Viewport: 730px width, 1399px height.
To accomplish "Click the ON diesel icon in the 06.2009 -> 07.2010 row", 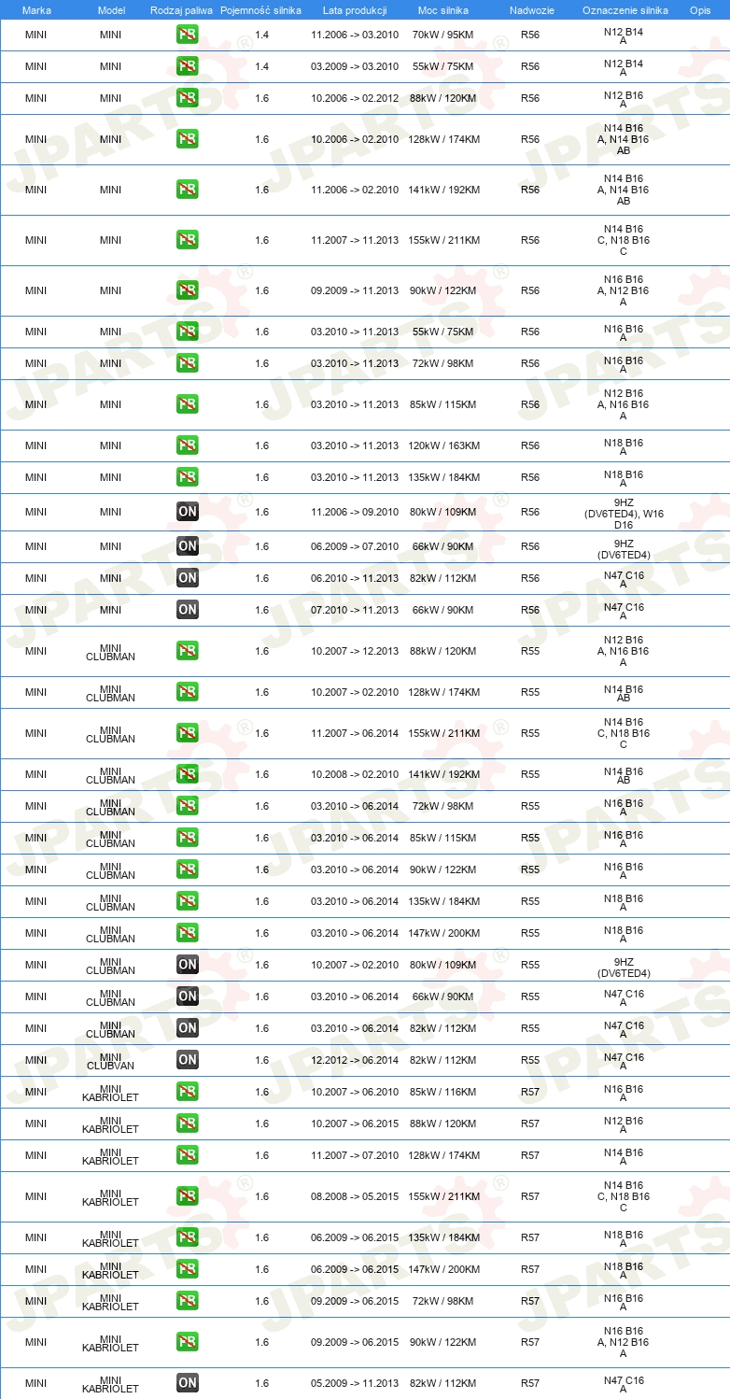I will point(187,546).
